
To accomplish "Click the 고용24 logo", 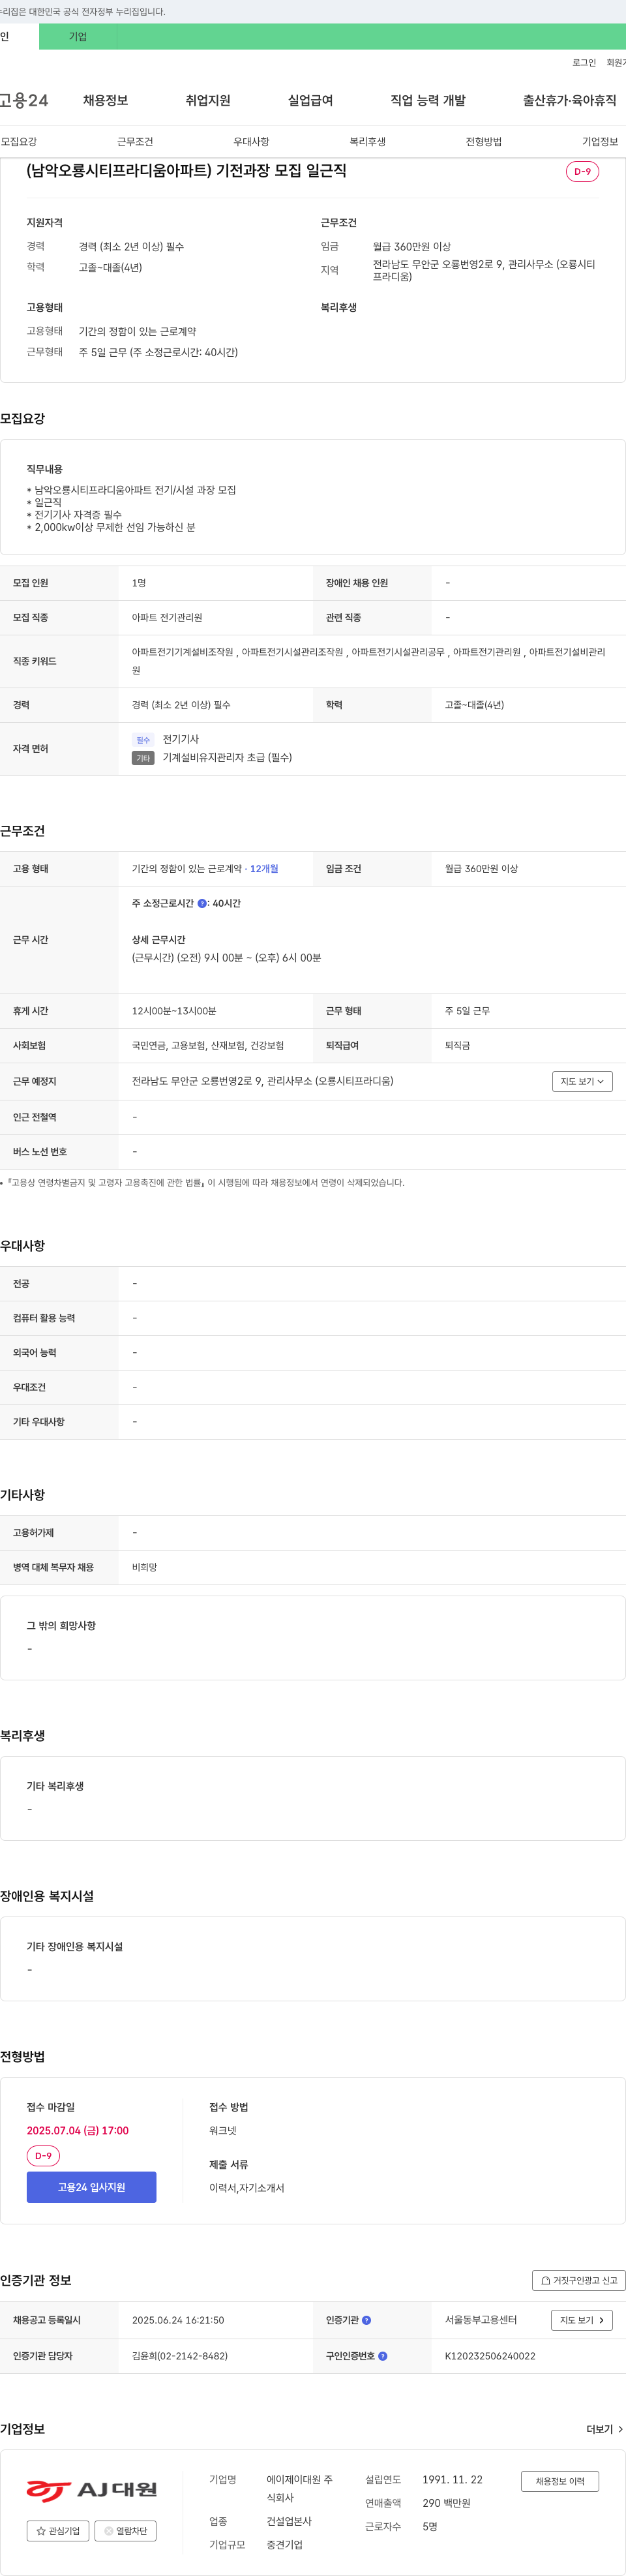I will coord(24,100).
